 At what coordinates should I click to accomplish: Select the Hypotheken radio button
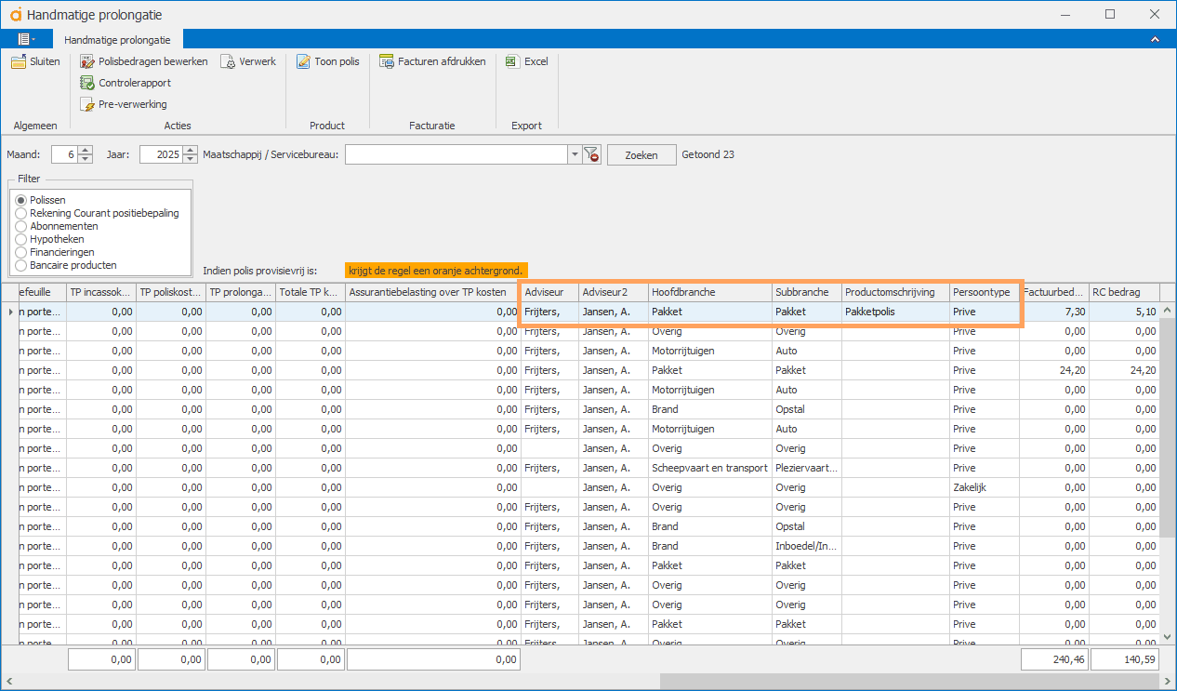[21, 239]
